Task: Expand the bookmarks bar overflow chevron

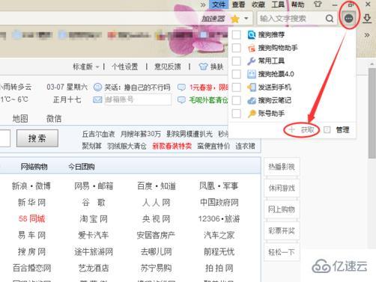Action: [367, 35]
